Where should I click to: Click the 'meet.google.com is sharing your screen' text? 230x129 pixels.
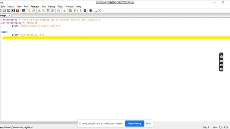(x=102, y=123)
